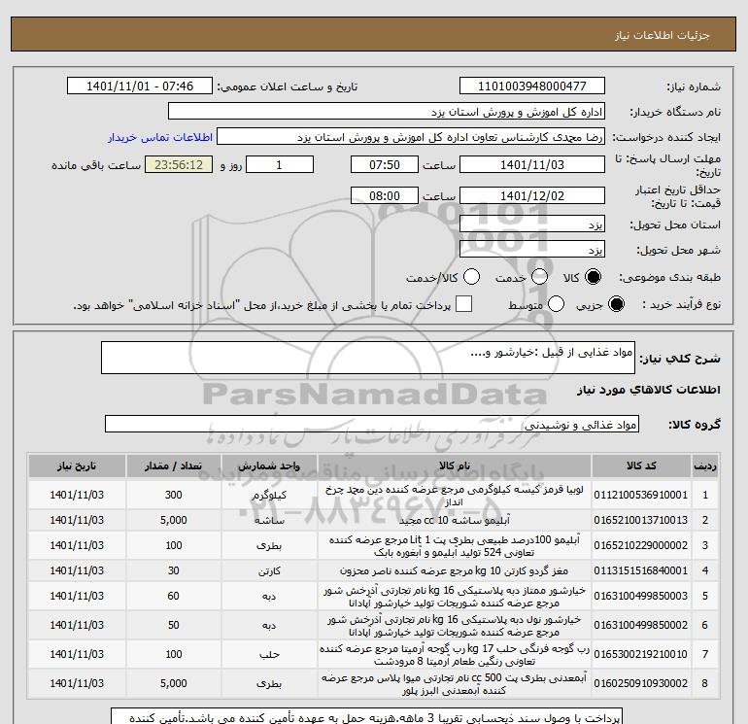Screen dimensions: 748x724
Task: Click the quantity 60 cell
Action: (x=173, y=596)
